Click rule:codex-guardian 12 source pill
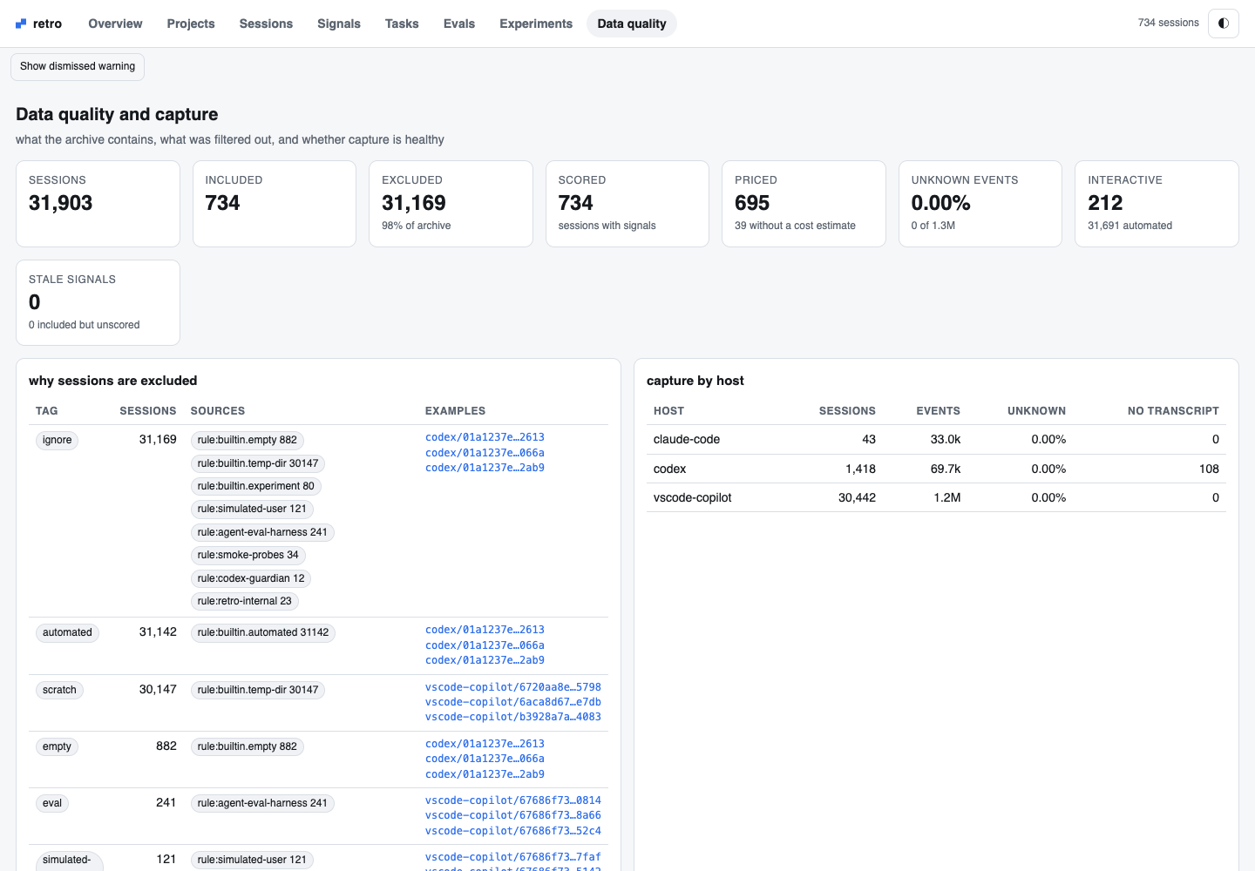 tap(251, 578)
